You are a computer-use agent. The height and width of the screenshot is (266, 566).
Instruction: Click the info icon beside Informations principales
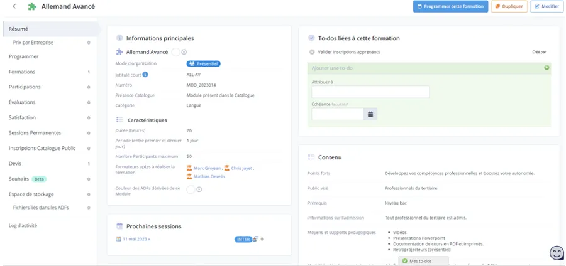119,38
